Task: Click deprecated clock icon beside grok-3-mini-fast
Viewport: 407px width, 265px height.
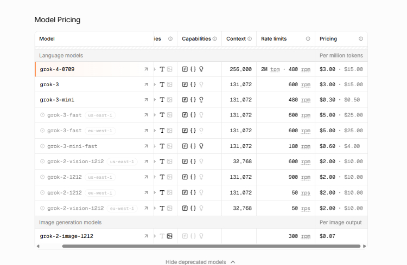Action: [x=42, y=146]
